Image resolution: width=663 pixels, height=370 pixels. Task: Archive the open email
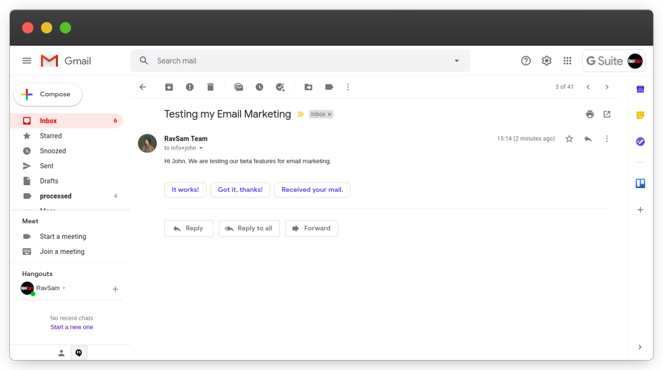pos(169,87)
